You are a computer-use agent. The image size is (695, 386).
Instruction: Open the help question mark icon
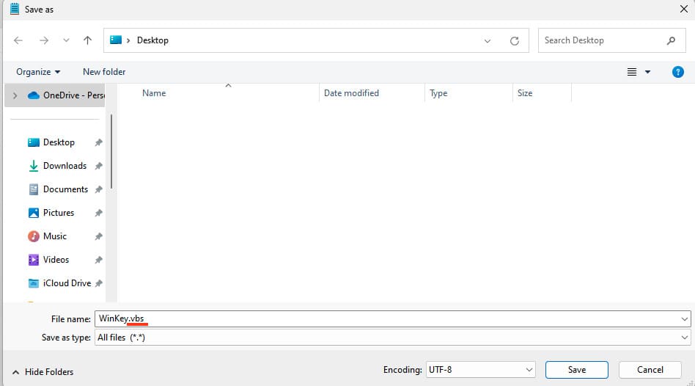(x=678, y=72)
